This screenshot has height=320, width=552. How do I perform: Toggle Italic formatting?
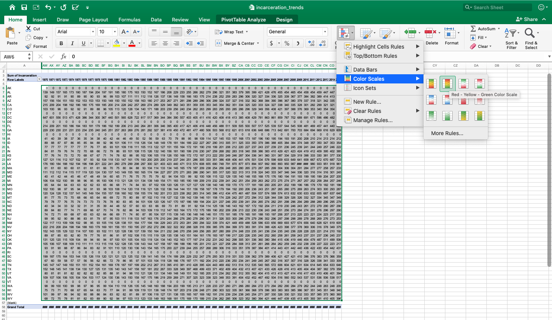pos(72,43)
